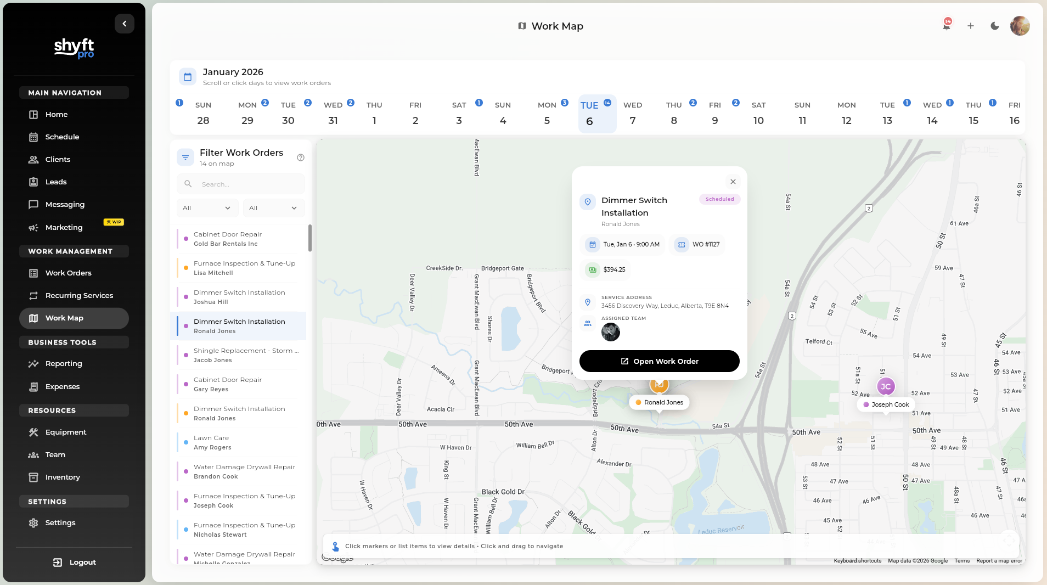Viewport: 1047px width, 585px height.
Task: Click the work order search field
Action: pyautogui.click(x=240, y=184)
